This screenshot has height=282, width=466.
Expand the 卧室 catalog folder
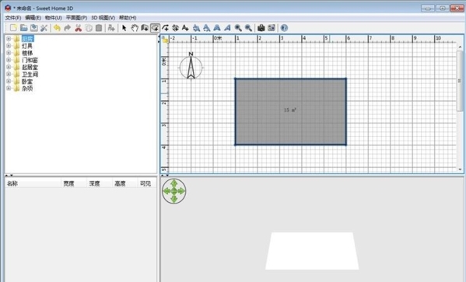click(9, 81)
